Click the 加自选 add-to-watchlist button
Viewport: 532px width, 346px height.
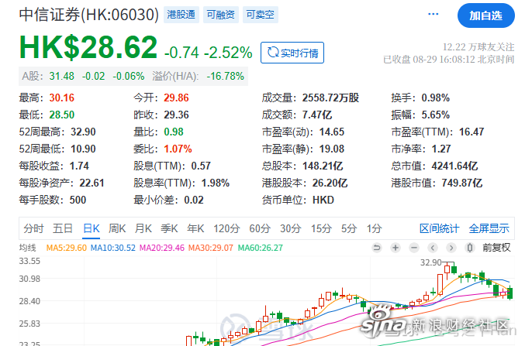point(485,15)
